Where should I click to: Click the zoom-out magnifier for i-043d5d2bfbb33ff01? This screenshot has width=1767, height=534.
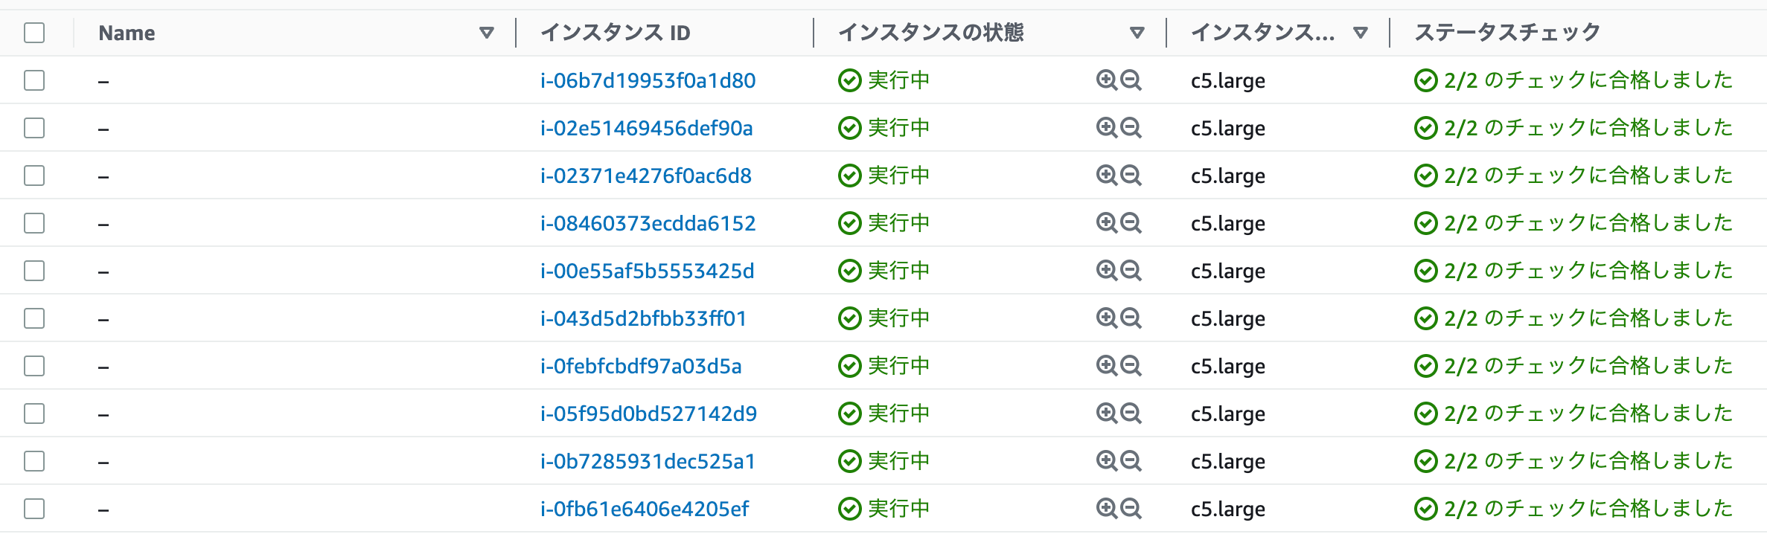pyautogui.click(x=1131, y=318)
